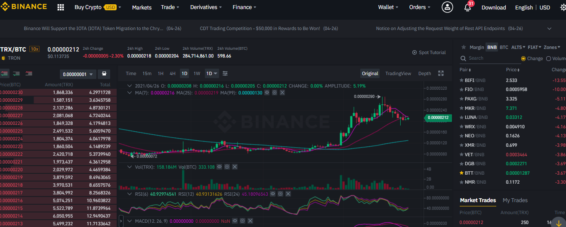Show buy orders only order book view

17,73
